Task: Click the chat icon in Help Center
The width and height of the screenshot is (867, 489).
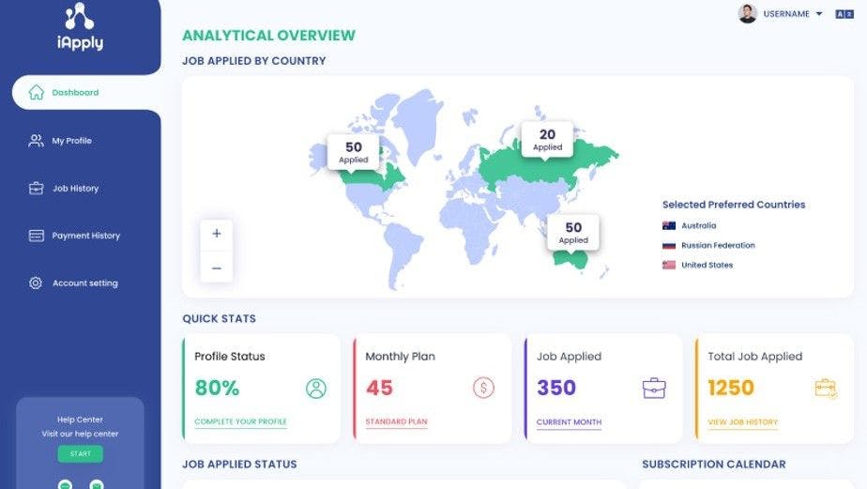Action: [x=67, y=484]
